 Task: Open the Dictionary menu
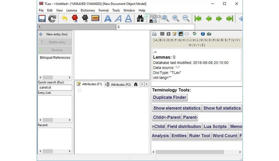88,10
